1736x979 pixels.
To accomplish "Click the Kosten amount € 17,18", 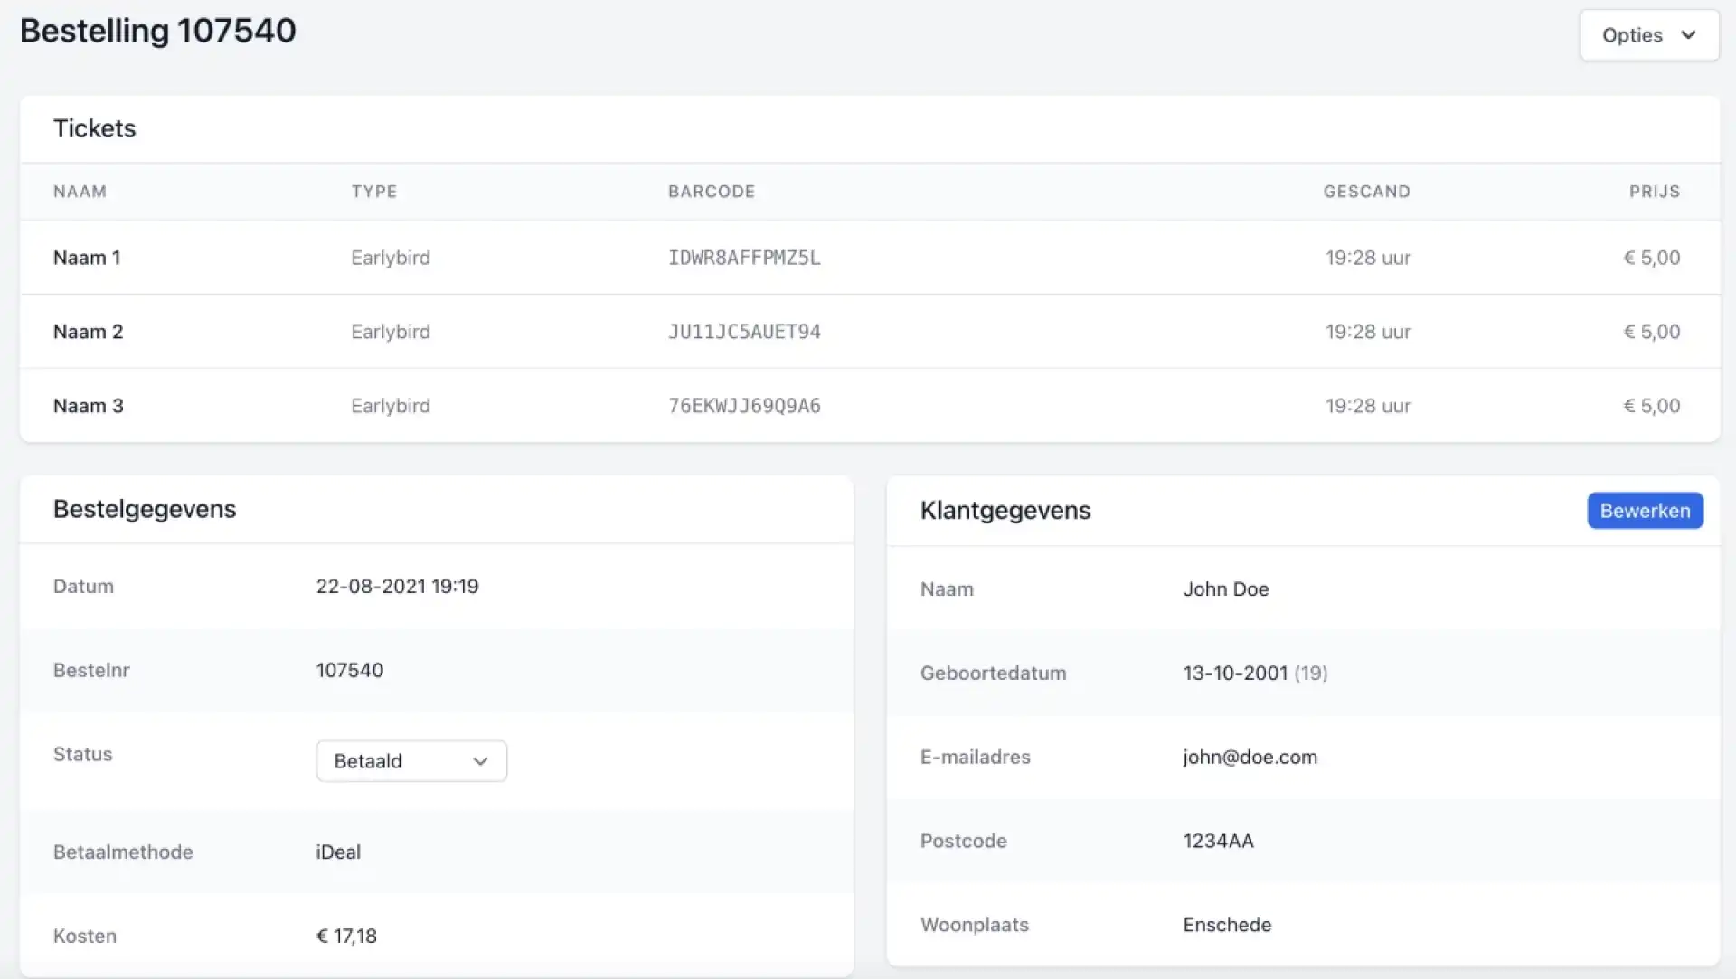I will pos(346,936).
